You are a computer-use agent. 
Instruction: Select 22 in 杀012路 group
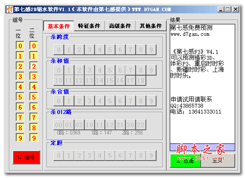pyautogui.click(x=141, y=125)
